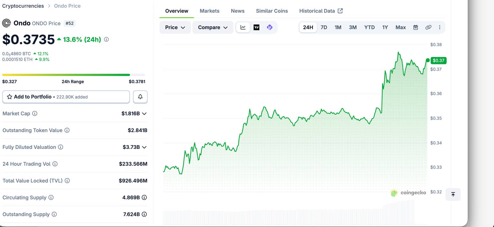Click info icon next to 4.869B value
This screenshot has width=494, height=227.
pos(144,197)
